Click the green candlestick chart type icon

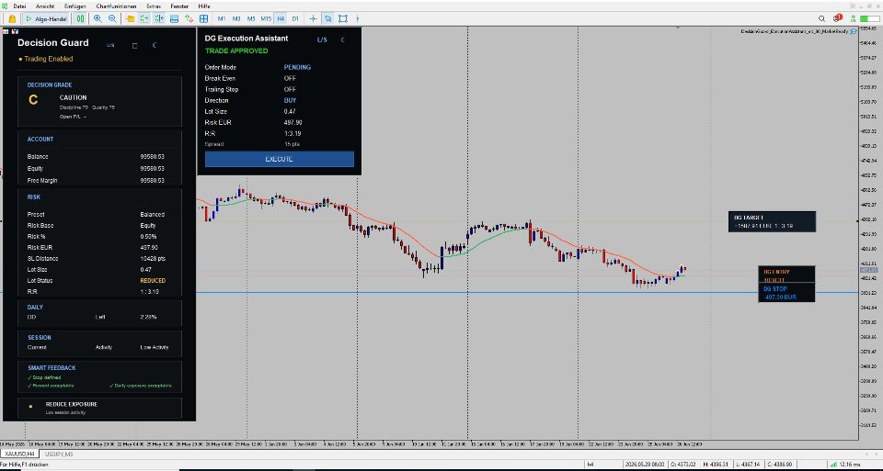(81, 18)
